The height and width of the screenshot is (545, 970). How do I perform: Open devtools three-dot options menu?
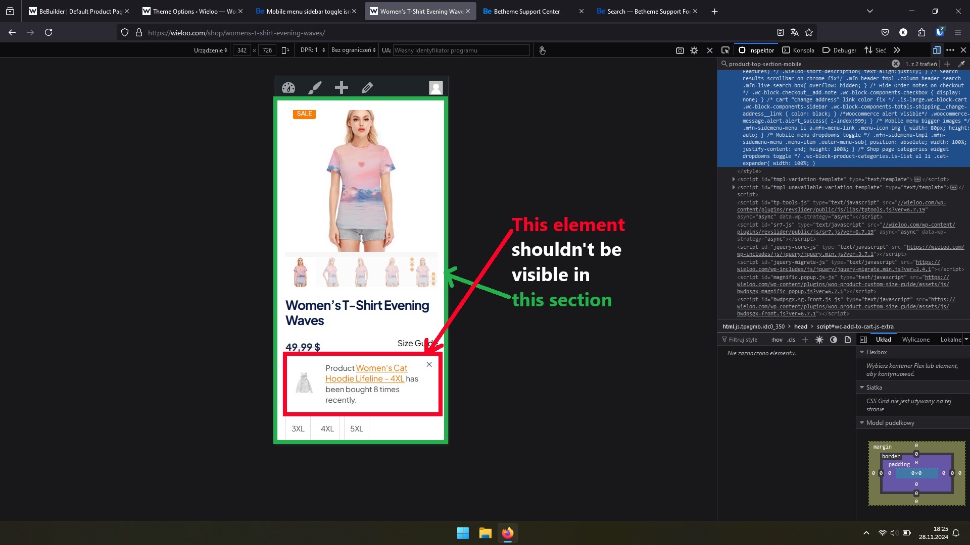coord(950,50)
